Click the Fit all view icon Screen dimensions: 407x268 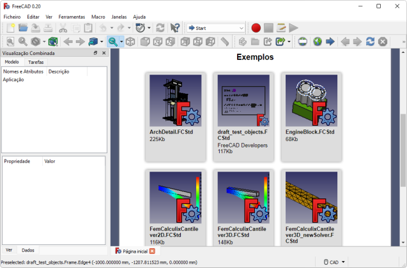[x=10, y=41]
